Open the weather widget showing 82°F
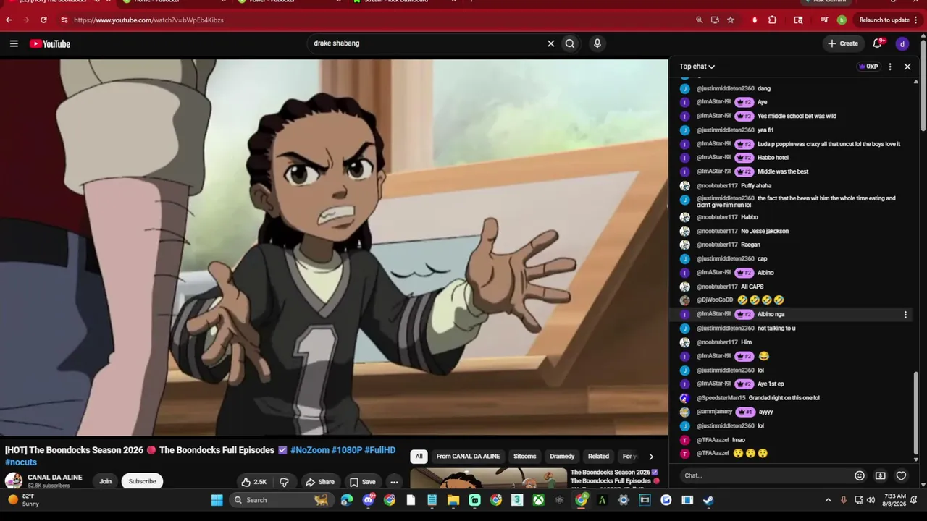Image resolution: width=927 pixels, height=521 pixels. tap(23, 500)
